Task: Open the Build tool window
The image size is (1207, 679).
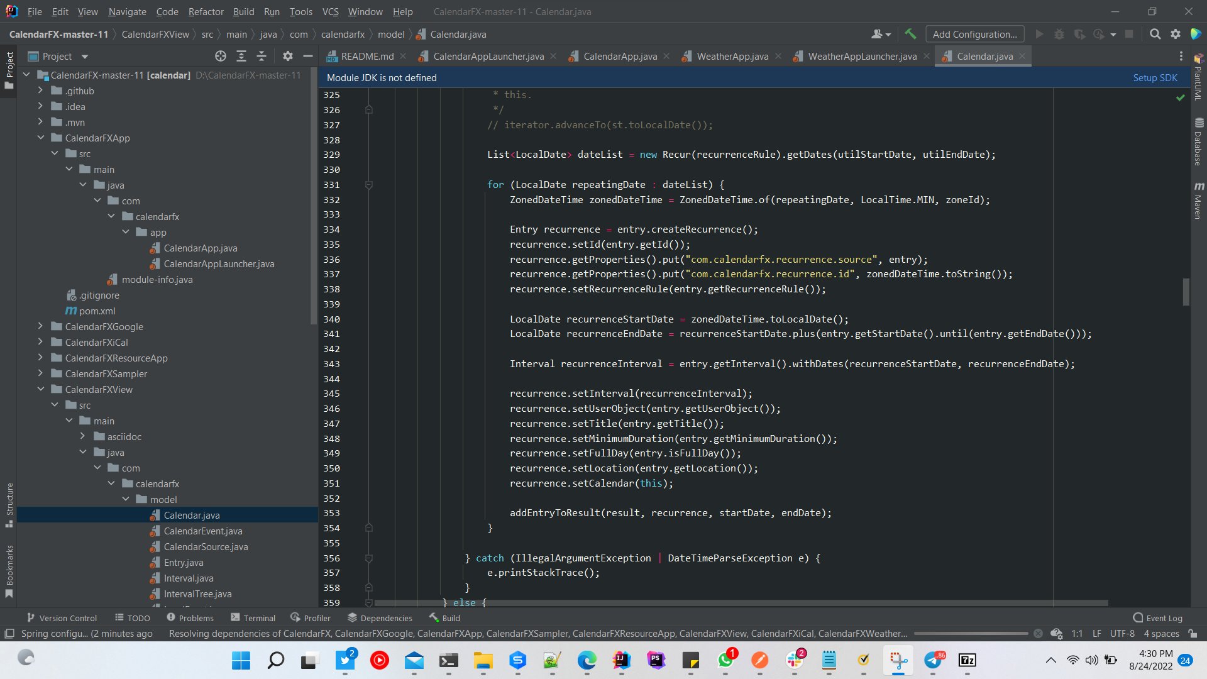Action: click(x=444, y=618)
